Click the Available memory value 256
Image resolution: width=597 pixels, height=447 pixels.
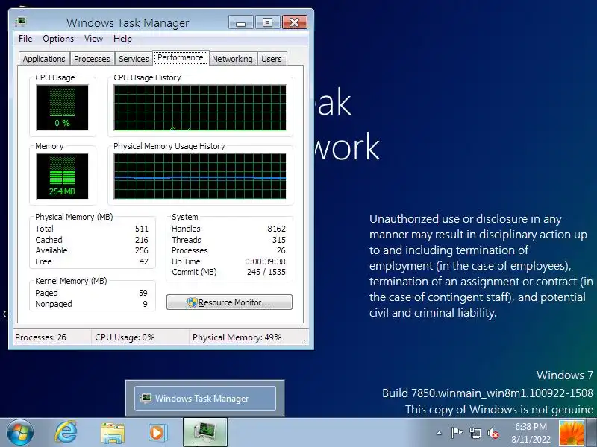coord(142,250)
